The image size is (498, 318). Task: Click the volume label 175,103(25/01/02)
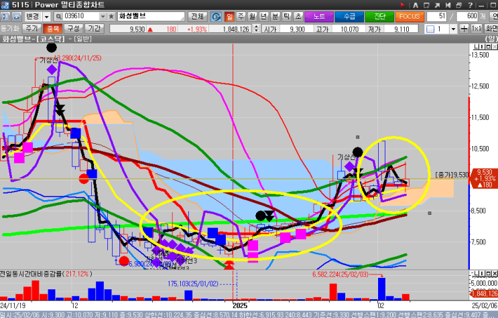tap(193, 284)
